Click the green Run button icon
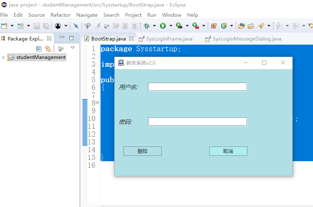Screen dimensions: 313x207 click(163, 26)
